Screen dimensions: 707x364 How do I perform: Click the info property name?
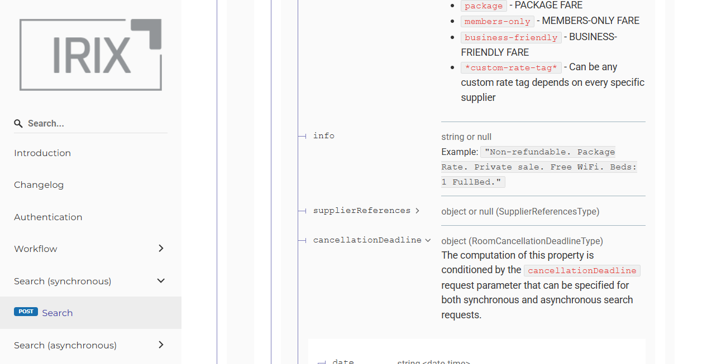pyautogui.click(x=323, y=136)
